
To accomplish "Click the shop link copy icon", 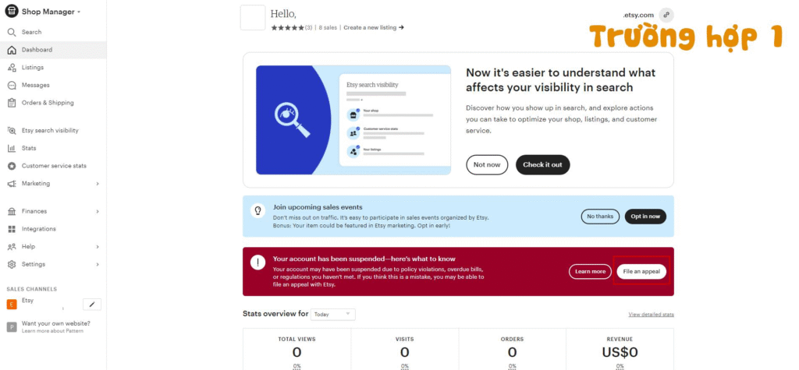I will [x=666, y=15].
